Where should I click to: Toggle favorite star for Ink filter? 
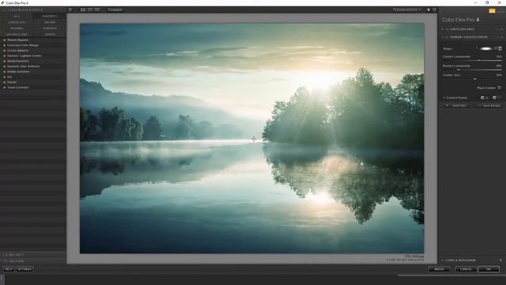coord(4,77)
